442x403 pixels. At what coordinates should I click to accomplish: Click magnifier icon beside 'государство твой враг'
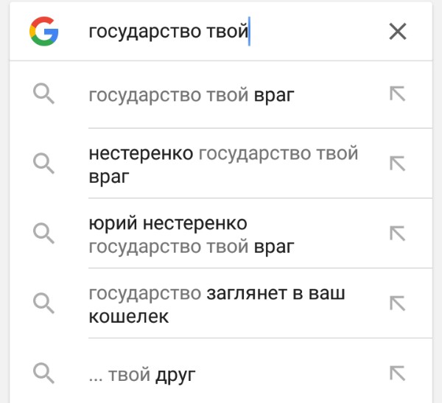coord(44,94)
